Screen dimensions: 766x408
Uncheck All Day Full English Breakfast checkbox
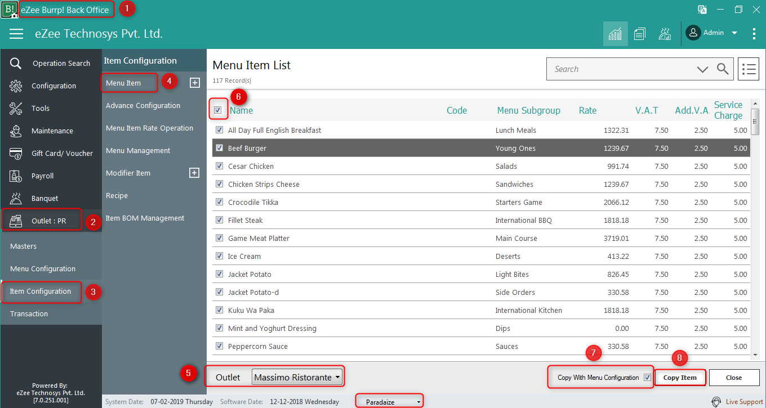tap(220, 130)
